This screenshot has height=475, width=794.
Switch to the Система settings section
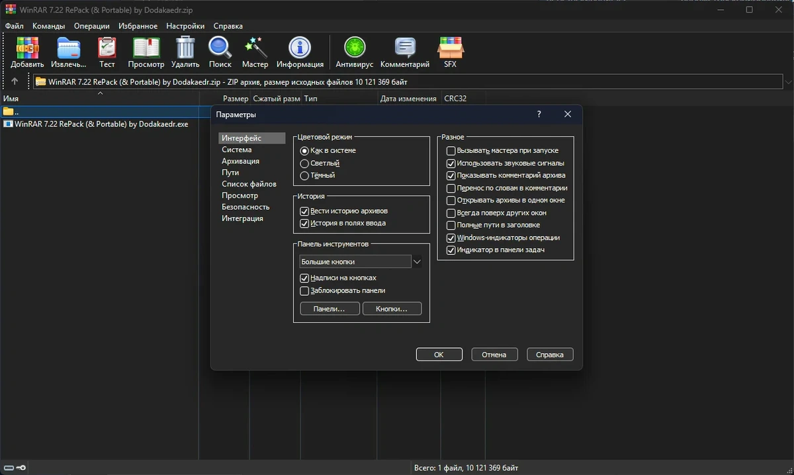tap(236, 150)
